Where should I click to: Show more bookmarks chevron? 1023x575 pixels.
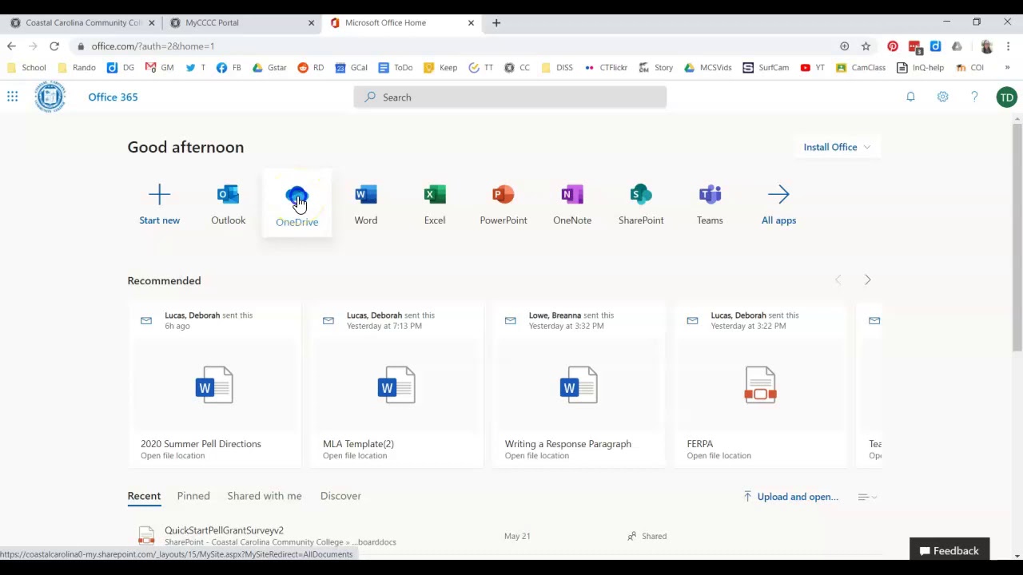[1007, 68]
